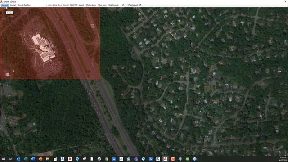Viewport: 288px width, 162px height.
Task: Click the address search input field
Action: click(63, 5)
